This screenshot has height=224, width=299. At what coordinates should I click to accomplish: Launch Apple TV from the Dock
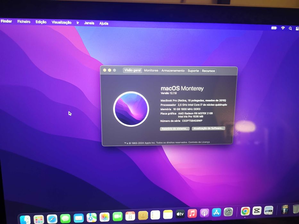point(180,214)
